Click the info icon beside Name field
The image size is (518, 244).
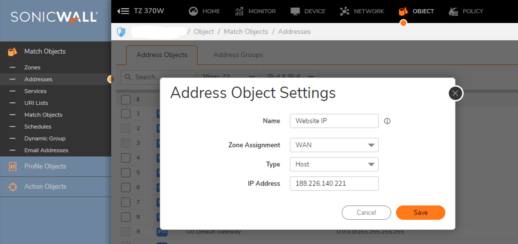(387, 121)
